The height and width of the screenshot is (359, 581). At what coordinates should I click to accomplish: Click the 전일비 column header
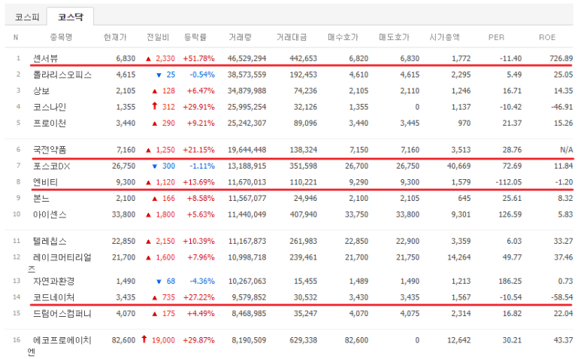pos(158,37)
